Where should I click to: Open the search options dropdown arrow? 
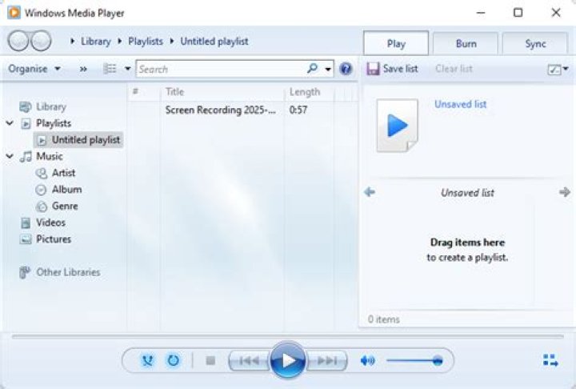point(328,69)
